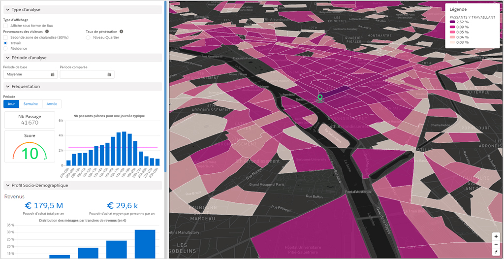Click the Nb Passage 41 670 card
Screen dimensions: 504x259
[30, 120]
